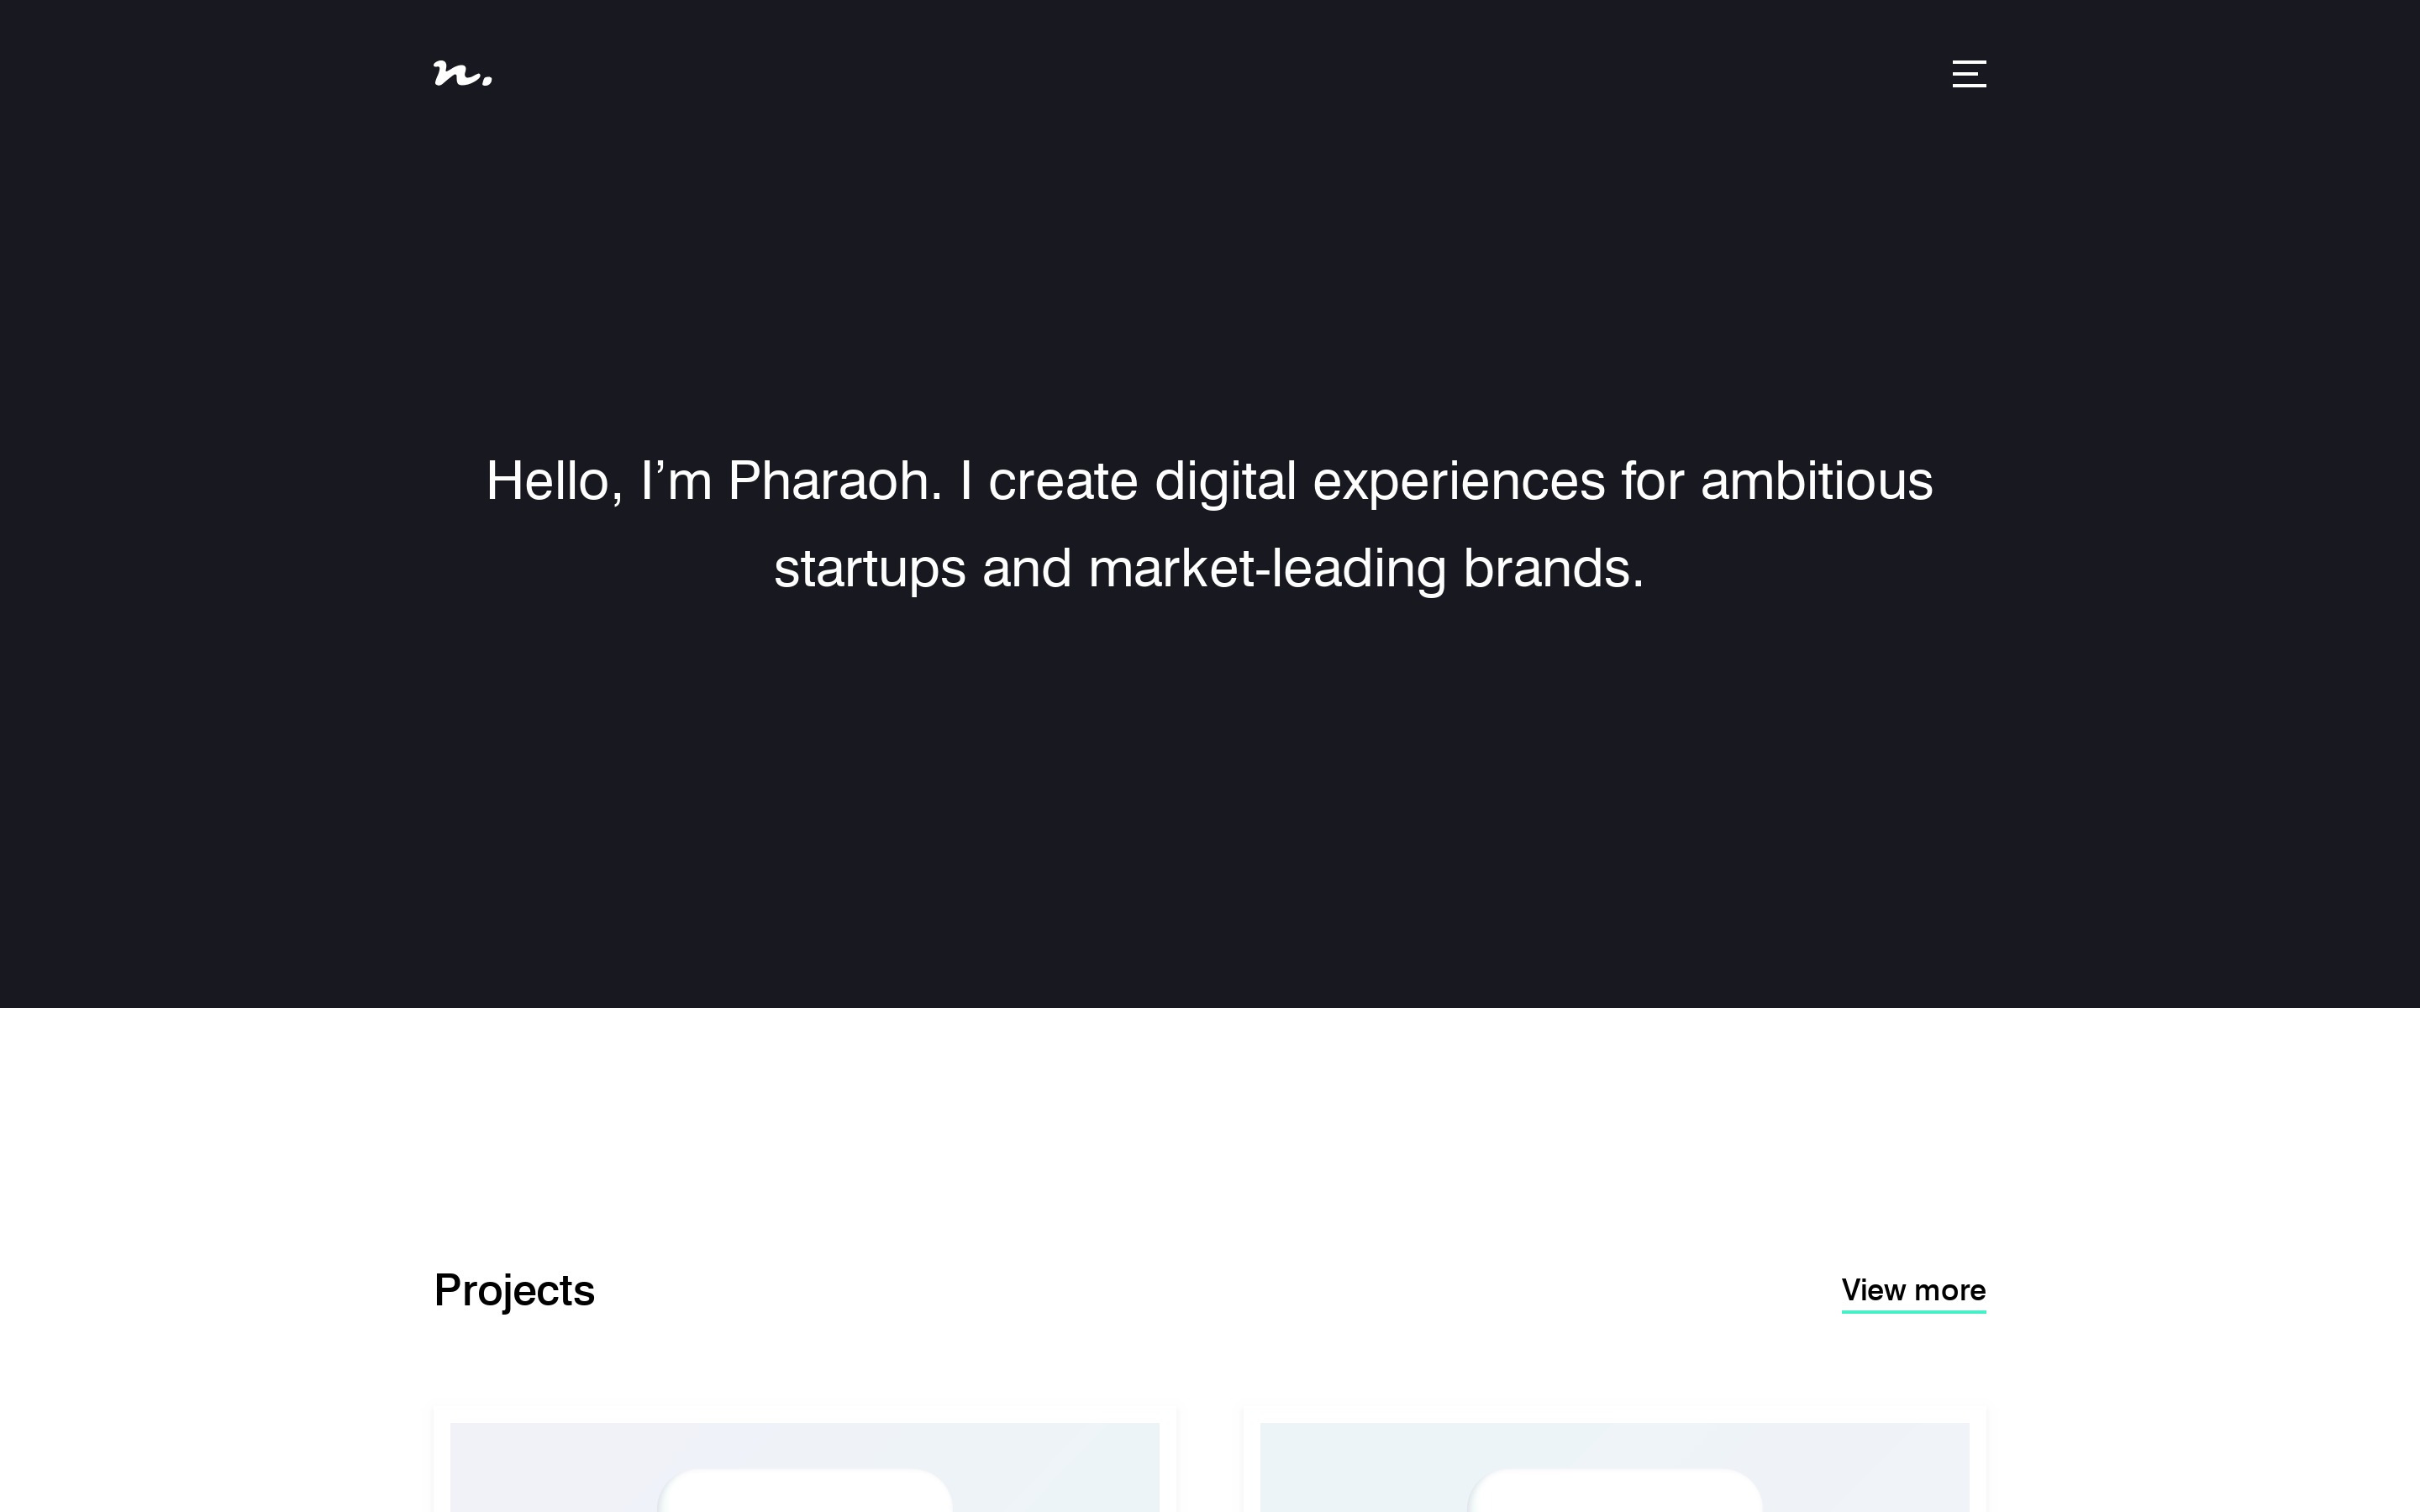Click the cursive "n." site logo
The height and width of the screenshot is (1512, 2420).
pos(463,74)
